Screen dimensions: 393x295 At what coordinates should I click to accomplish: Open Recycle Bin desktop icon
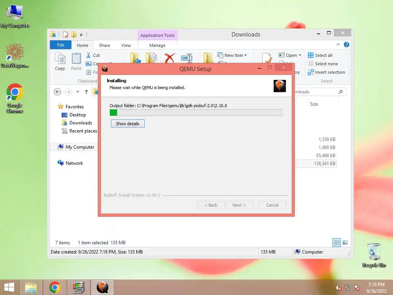(x=374, y=255)
